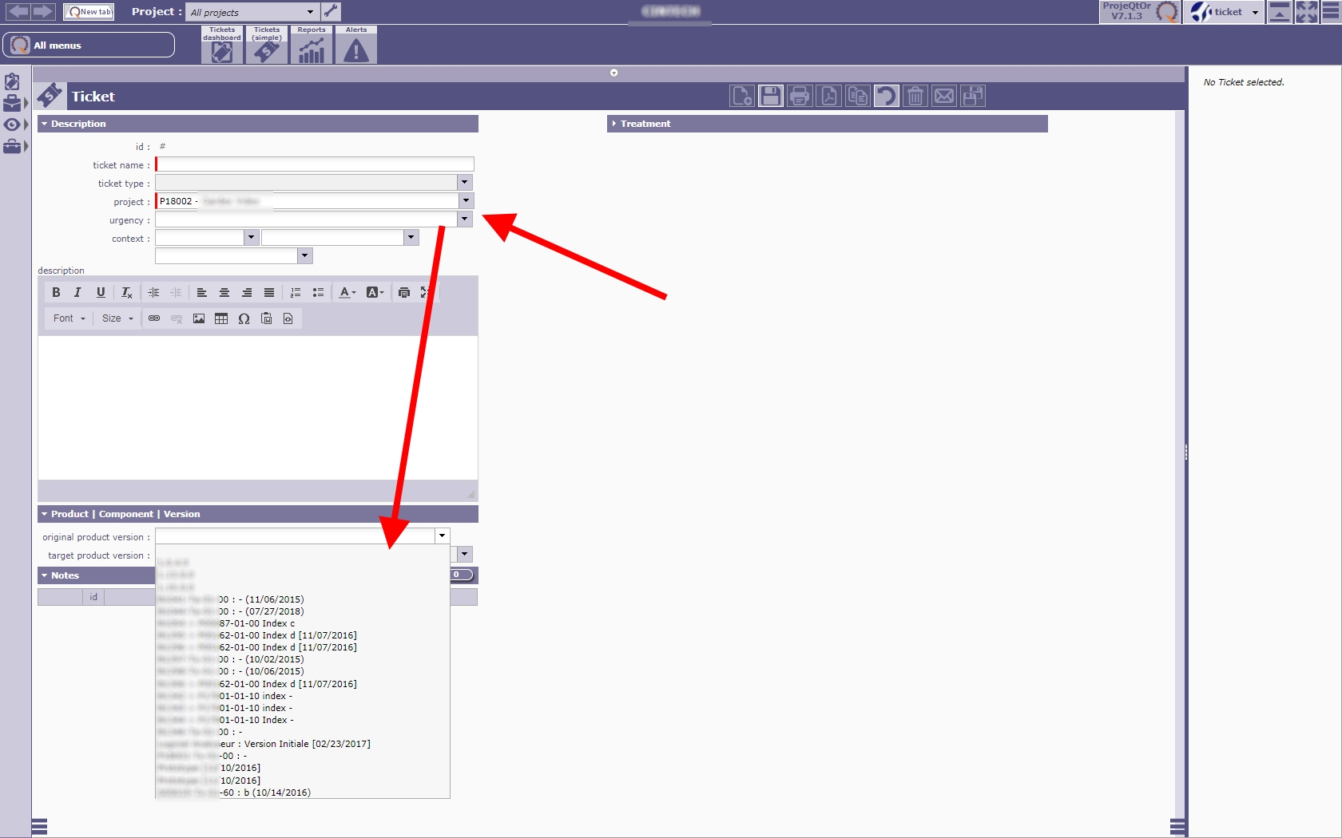Click the Save ticket floppy icon

point(770,97)
